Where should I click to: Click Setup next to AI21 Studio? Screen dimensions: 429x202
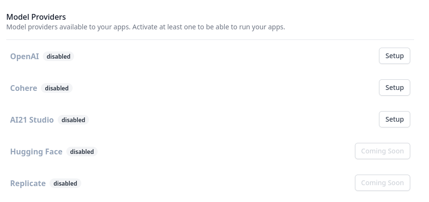tap(394, 119)
